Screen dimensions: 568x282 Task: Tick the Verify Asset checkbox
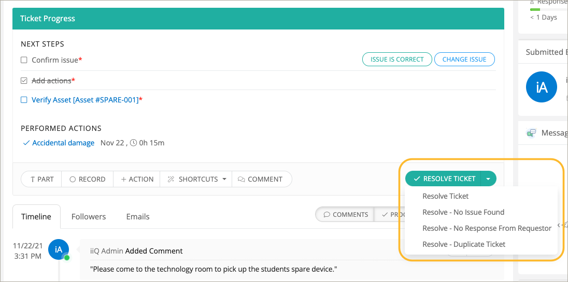(x=24, y=100)
